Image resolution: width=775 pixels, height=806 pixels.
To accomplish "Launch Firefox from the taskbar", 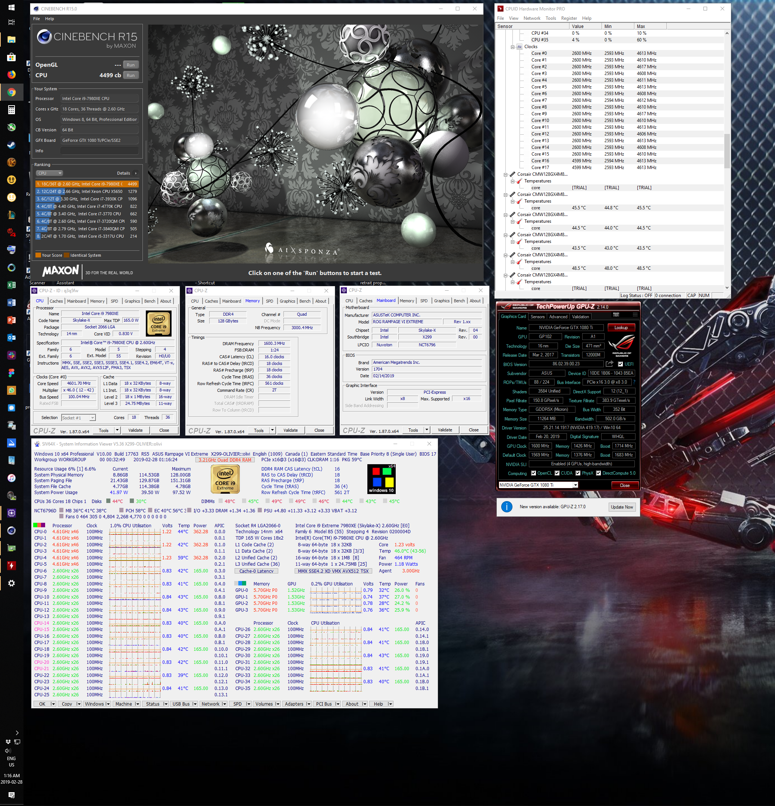I will 12,74.
